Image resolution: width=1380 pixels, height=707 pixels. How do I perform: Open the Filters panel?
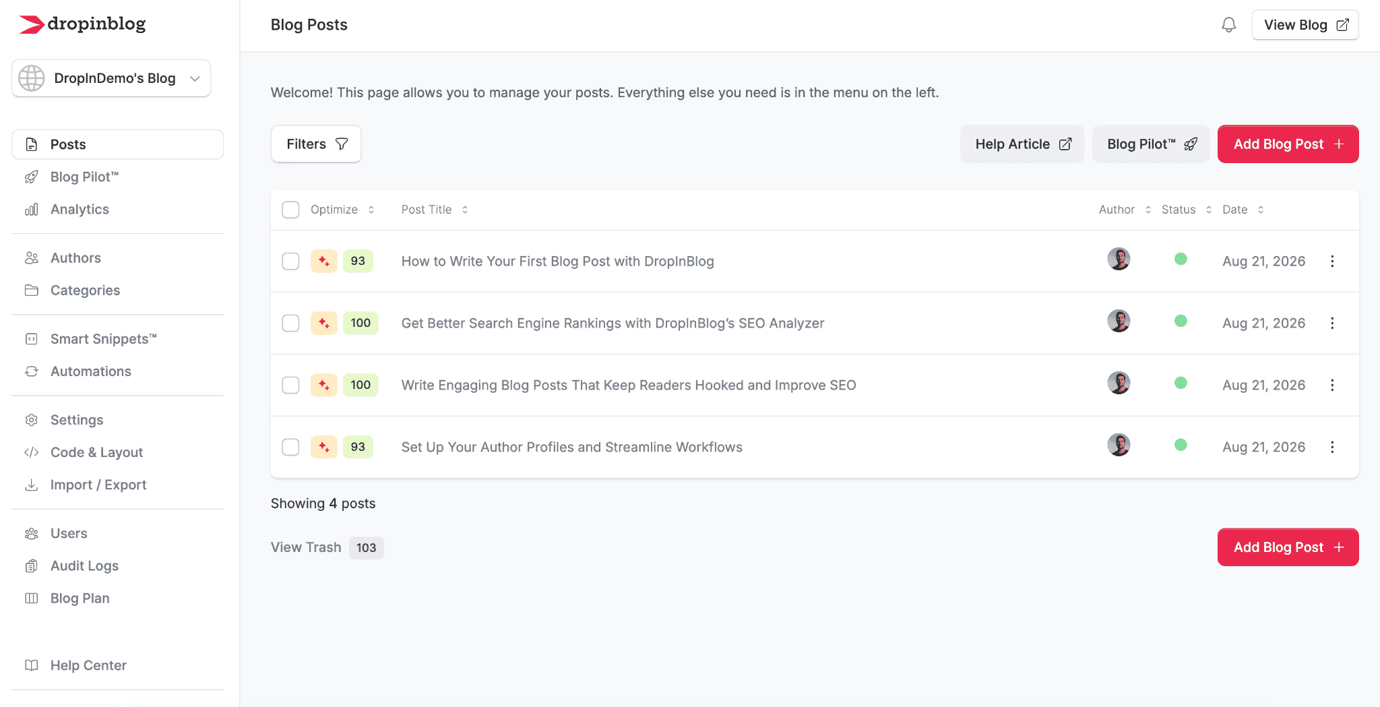[x=316, y=144]
